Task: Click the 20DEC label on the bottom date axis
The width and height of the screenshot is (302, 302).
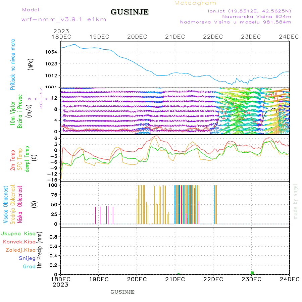Action: (x=137, y=279)
